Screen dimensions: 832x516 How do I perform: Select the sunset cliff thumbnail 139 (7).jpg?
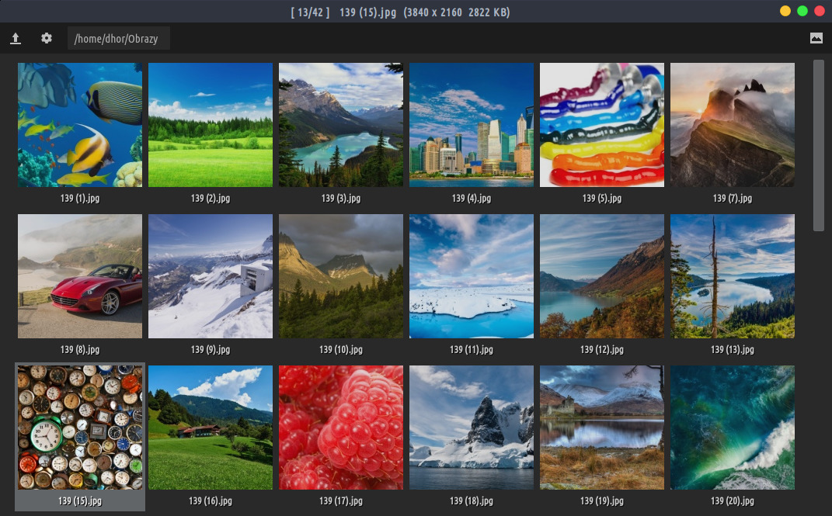(733, 125)
